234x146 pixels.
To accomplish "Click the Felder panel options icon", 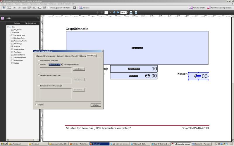I will [x=38, y=18].
